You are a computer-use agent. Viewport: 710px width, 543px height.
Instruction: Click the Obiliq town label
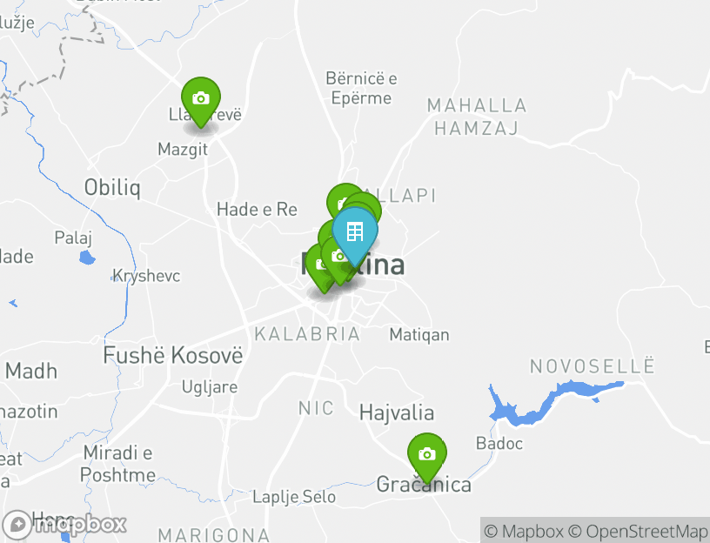[x=112, y=187]
